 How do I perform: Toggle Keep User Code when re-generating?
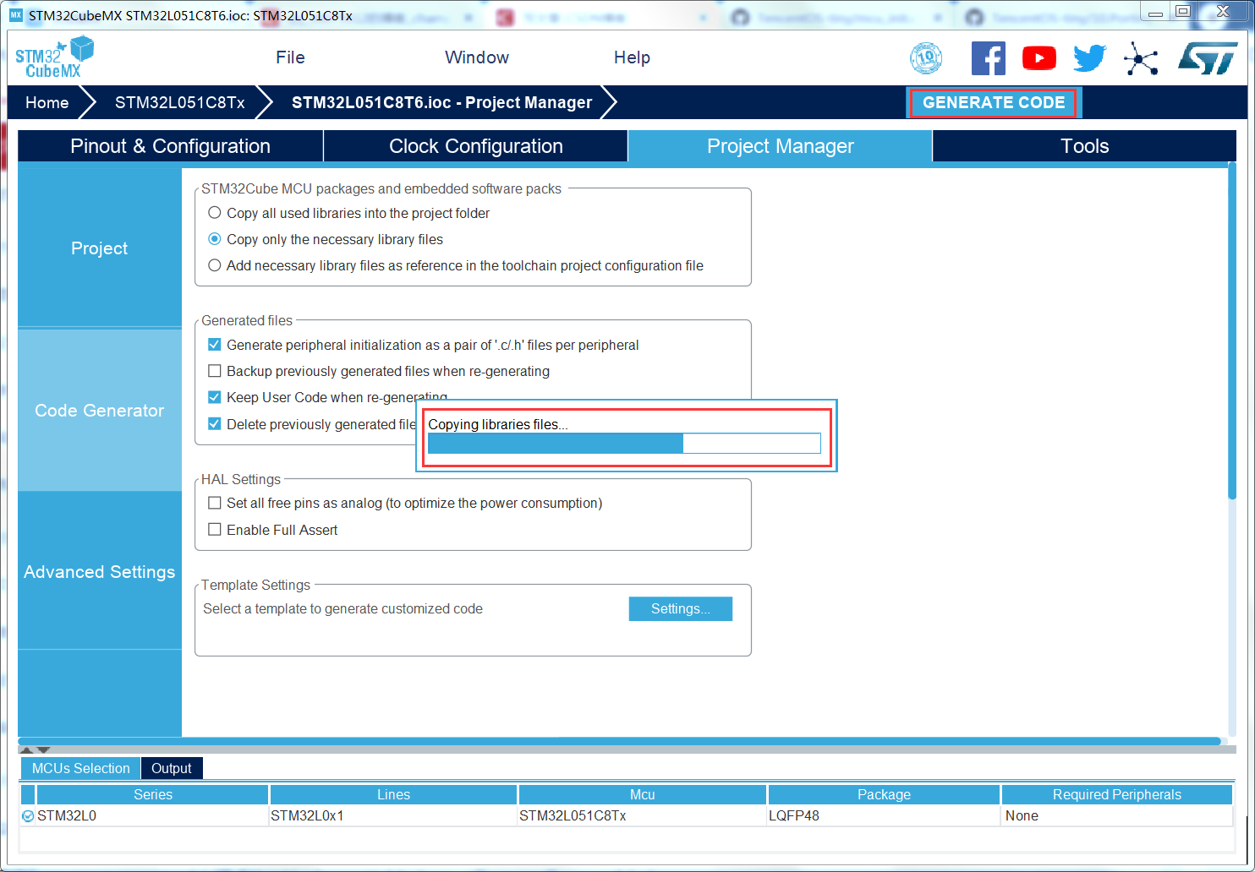[215, 397]
